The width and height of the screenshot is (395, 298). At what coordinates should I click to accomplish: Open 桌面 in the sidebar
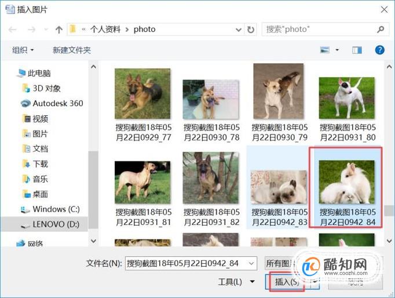35,194
